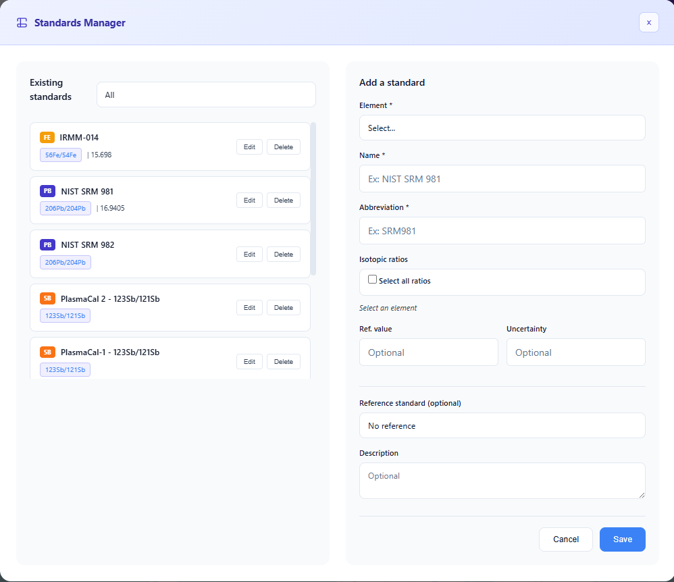Viewport: 674px width, 582px height.
Task: Click the 206Pb/204Pb chip under NIST SRM 982
Action: [65, 262]
